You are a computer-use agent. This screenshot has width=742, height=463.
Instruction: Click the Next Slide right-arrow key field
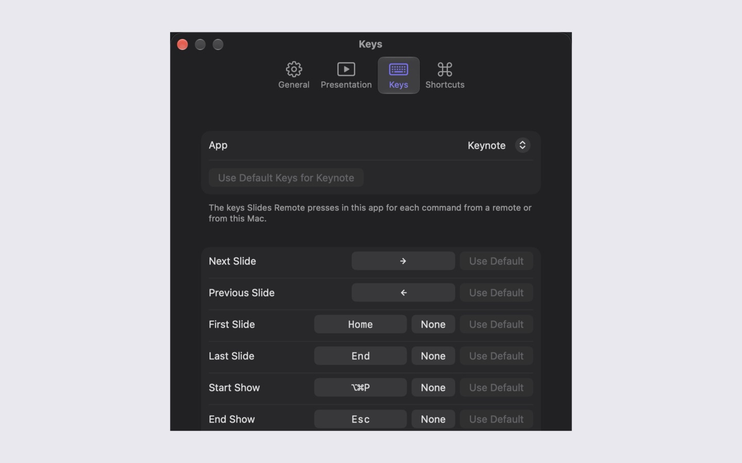[403, 261]
